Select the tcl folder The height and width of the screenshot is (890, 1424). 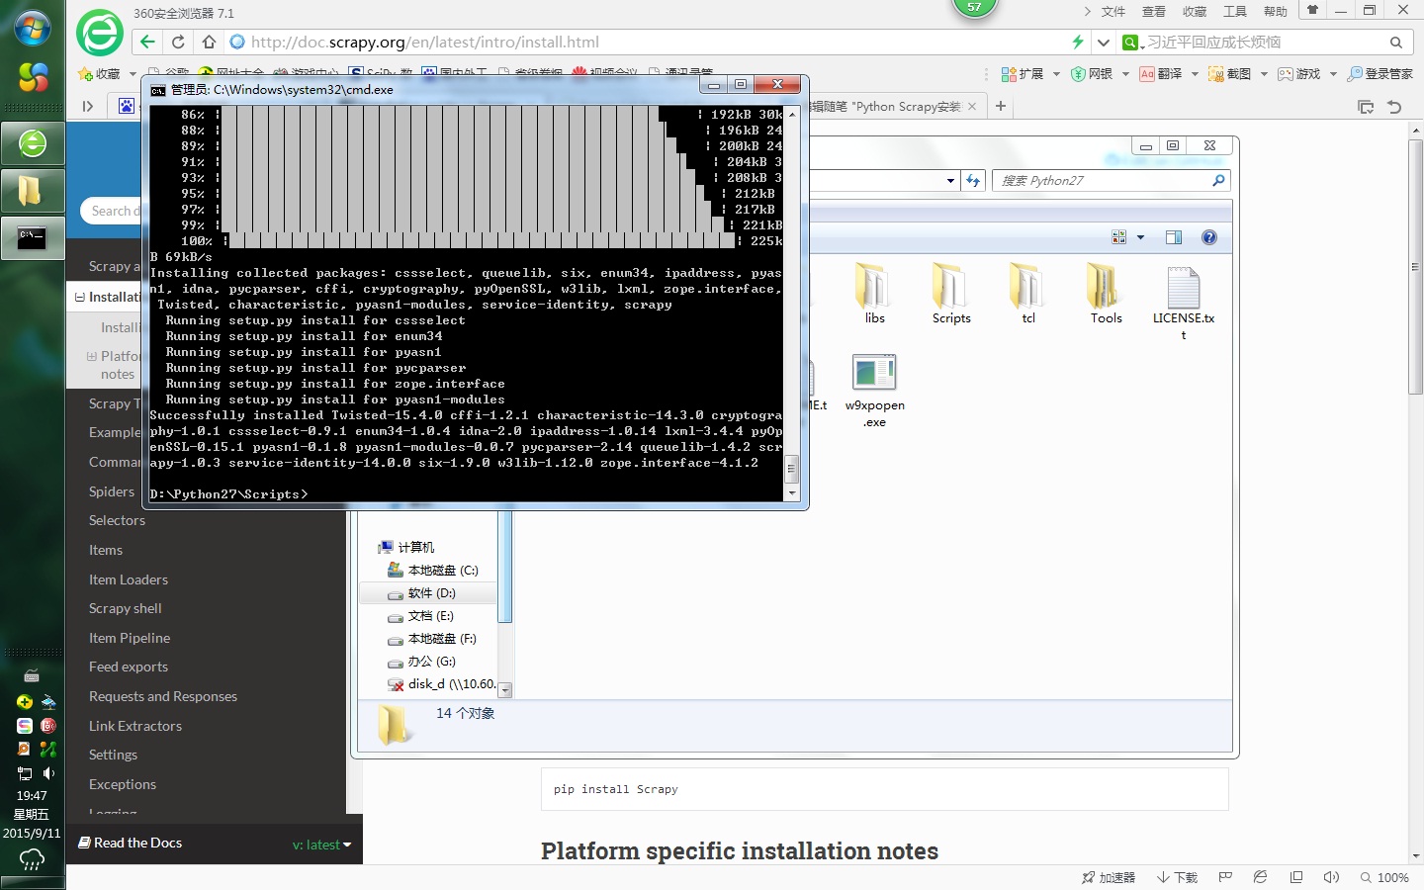[x=1028, y=294]
